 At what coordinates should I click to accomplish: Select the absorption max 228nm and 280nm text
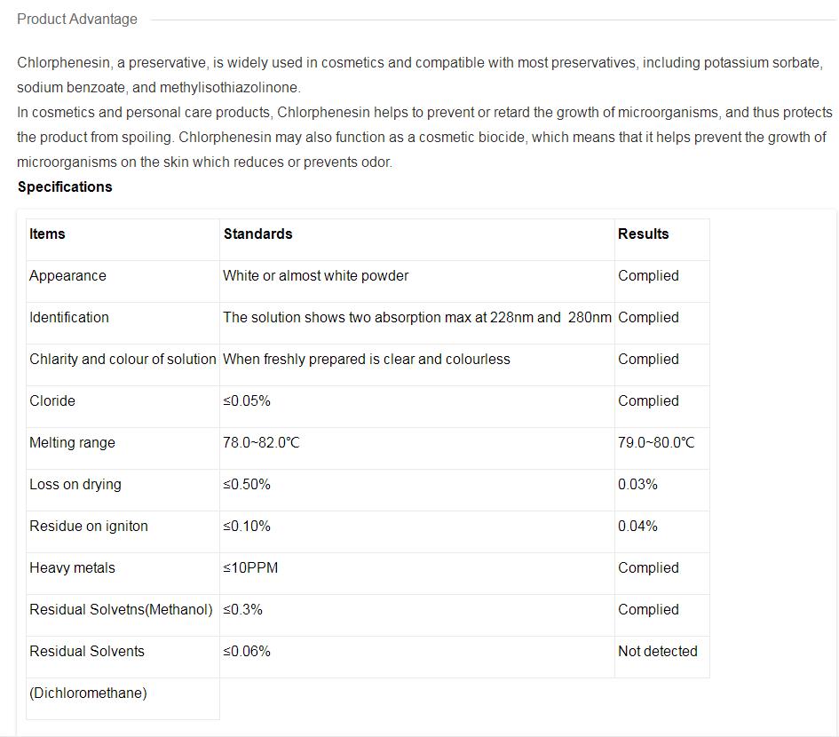[x=416, y=317]
